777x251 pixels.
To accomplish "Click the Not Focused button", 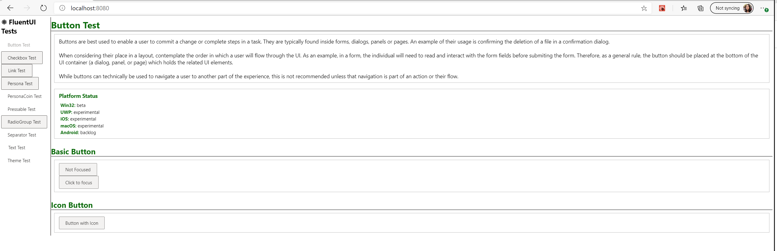I will tap(78, 169).
